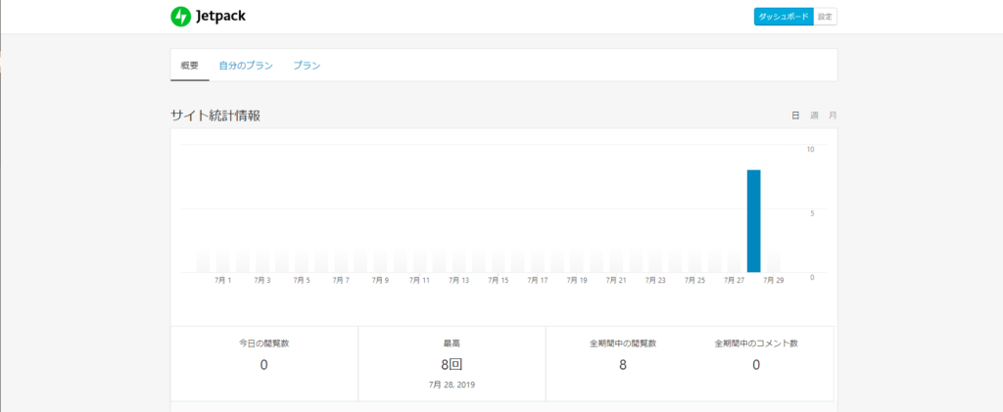Click the faint bar above 7月 1
Image resolution: width=1003 pixels, height=412 pixels.
pos(222,261)
